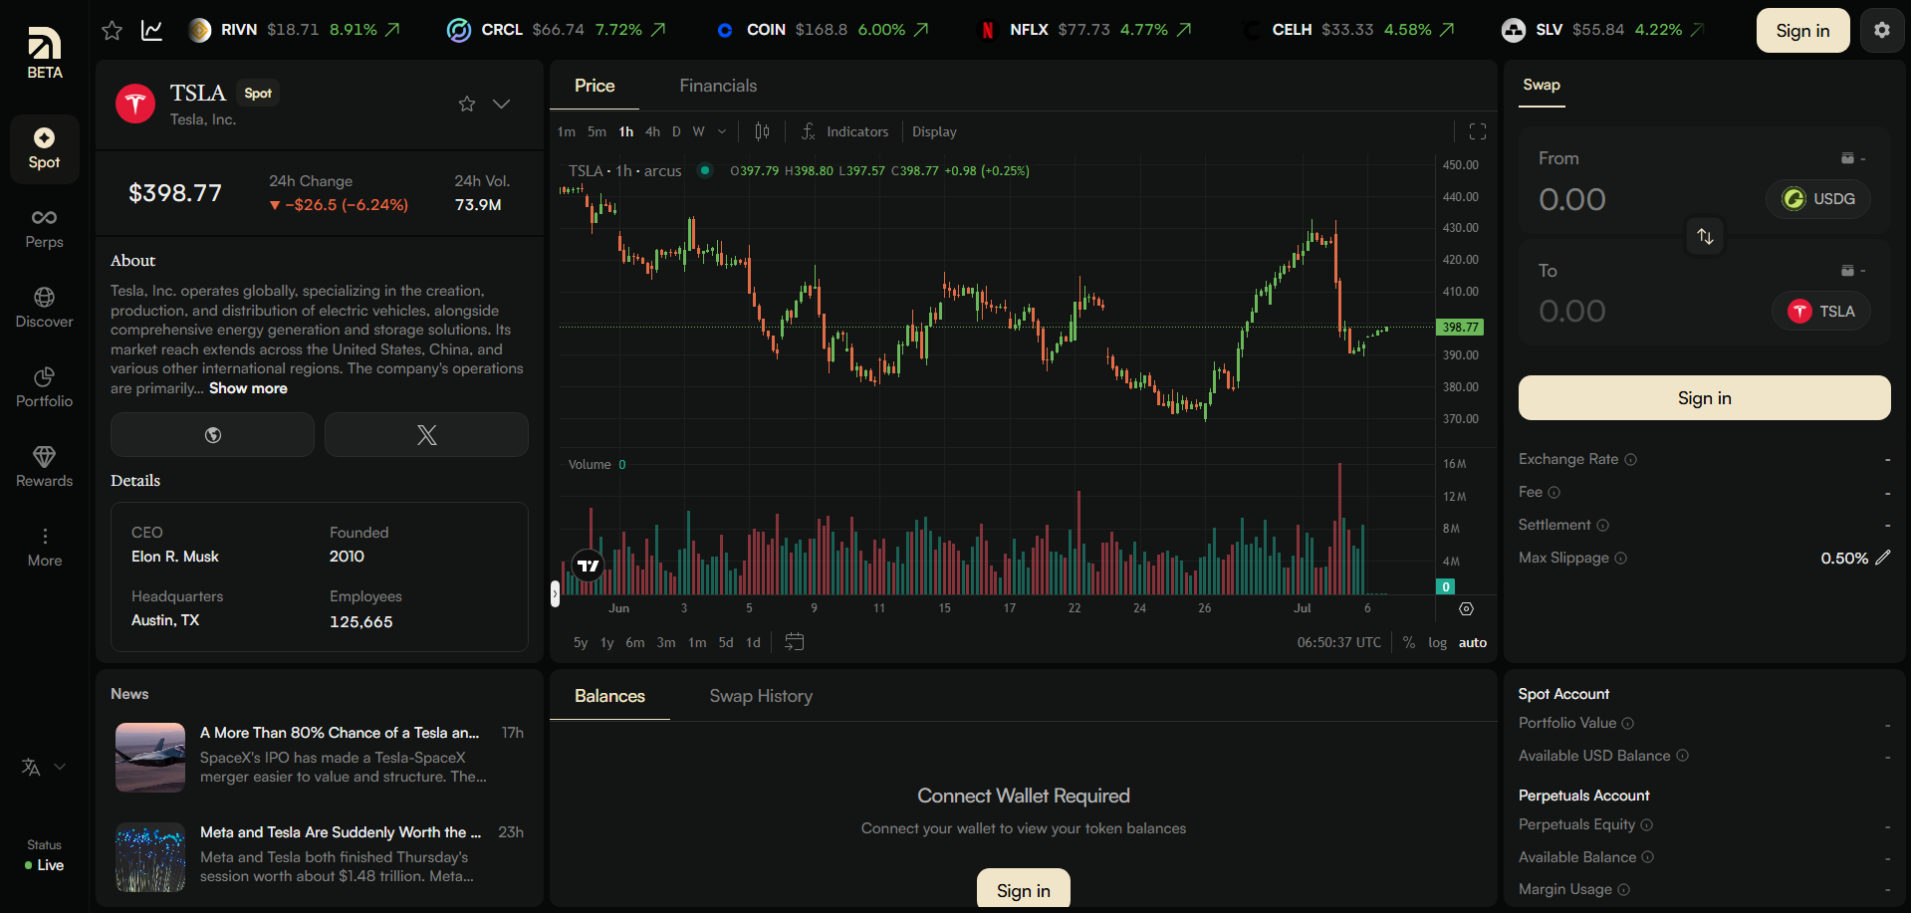Image resolution: width=1911 pixels, height=913 pixels.
Task: Open the Display options menu
Action: (x=934, y=131)
